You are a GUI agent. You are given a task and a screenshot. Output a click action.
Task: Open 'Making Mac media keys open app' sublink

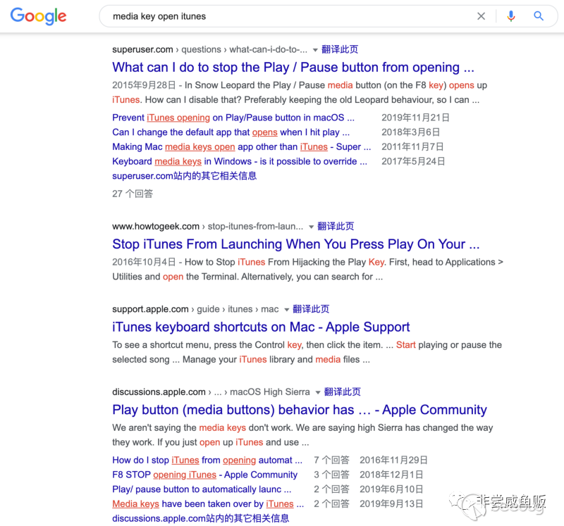(x=241, y=147)
